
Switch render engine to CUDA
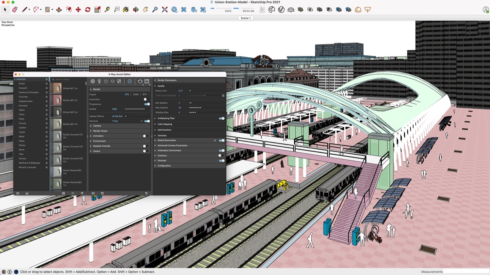136,94
